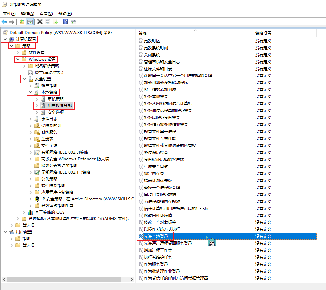Expand the 软件设置 node

tap(18, 53)
